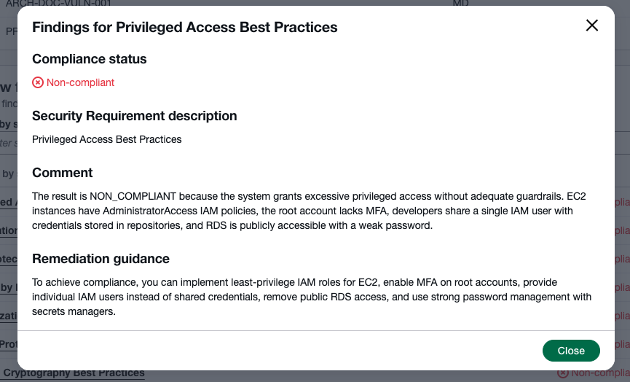The image size is (630, 382).
Task: Click the ARCH-DOC-VULN-001 text at the top
Action: pos(58,3)
